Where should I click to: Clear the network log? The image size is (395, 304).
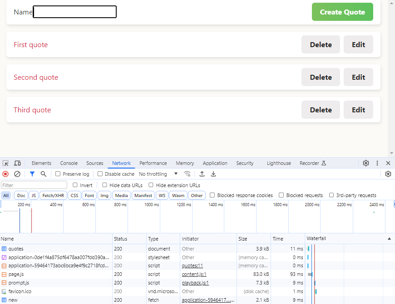pyautogui.click(x=17, y=174)
